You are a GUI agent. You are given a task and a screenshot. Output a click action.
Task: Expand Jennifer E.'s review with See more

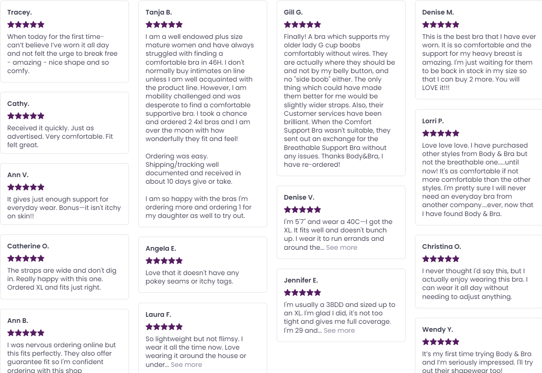tap(339, 330)
